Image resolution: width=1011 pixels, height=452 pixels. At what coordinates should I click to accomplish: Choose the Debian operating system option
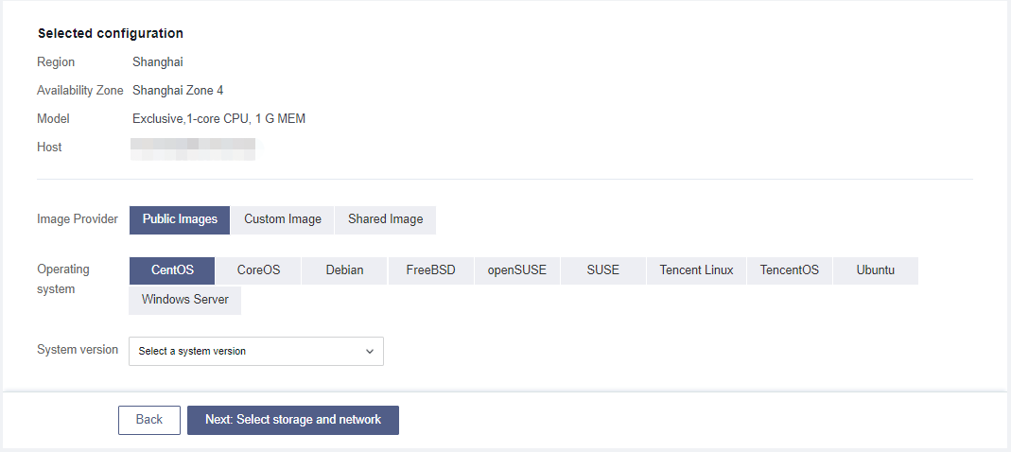tap(344, 270)
